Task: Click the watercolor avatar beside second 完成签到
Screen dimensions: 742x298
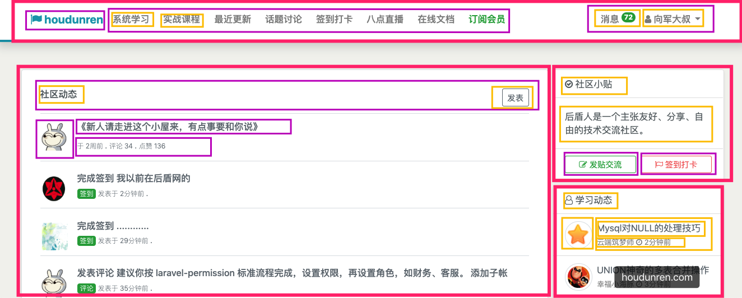Action: point(54,236)
